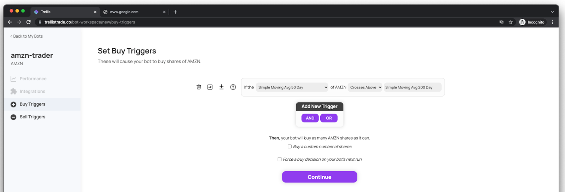This screenshot has width=565, height=192.
Task: Click the Buy Triggers plus circle icon
Action: coord(13,104)
